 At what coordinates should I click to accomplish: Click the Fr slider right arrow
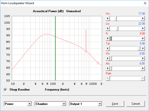click(143, 38)
